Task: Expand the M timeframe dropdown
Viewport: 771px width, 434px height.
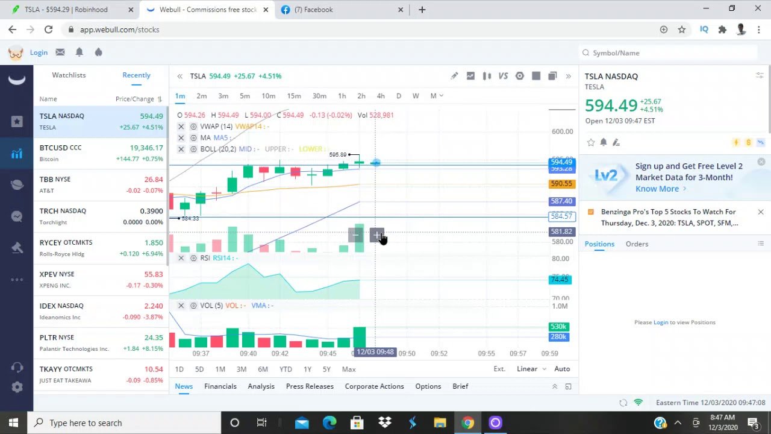Action: 437,96
